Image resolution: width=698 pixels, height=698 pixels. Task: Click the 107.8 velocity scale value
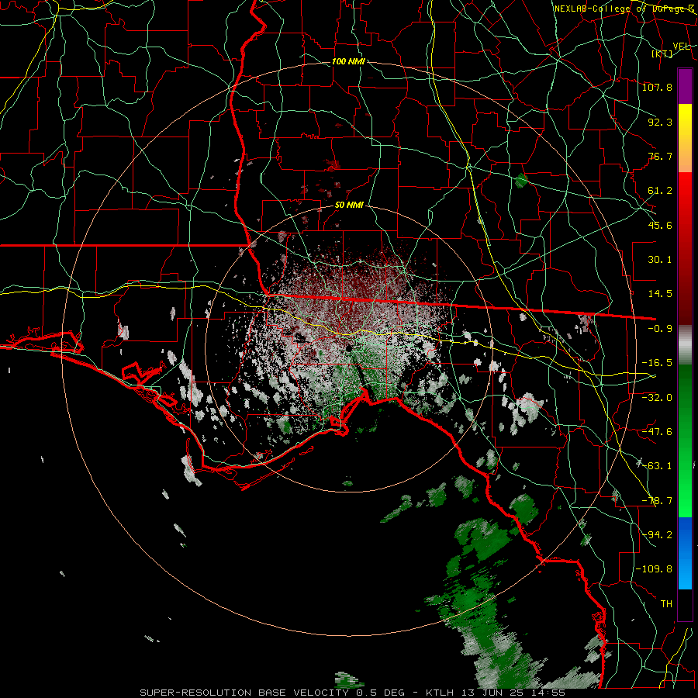(x=657, y=87)
